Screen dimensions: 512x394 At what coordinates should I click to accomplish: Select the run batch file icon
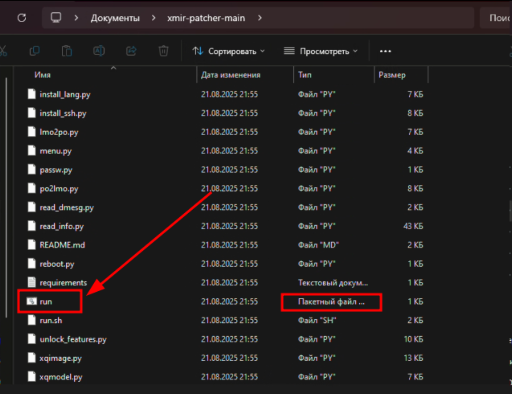32,301
